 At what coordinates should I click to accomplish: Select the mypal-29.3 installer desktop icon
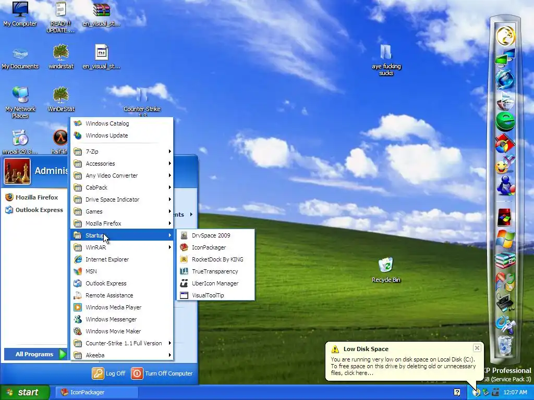pyautogui.click(x=20, y=142)
